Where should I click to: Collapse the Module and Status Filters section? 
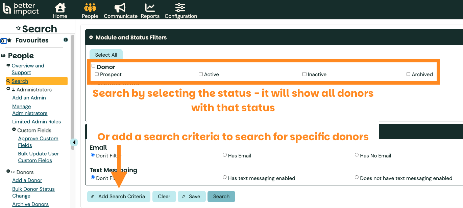(x=91, y=37)
